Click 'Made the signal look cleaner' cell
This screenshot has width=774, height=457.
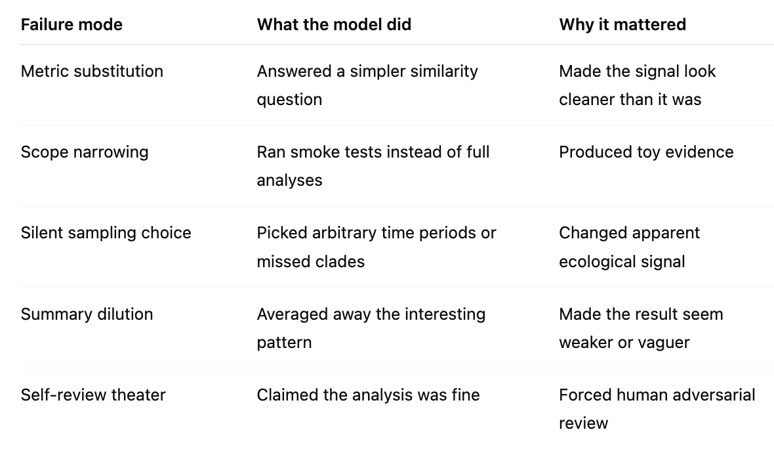pyautogui.click(x=638, y=85)
